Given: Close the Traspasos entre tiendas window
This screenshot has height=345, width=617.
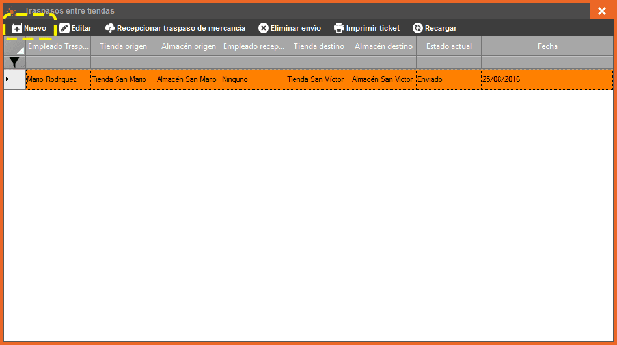Looking at the screenshot, I should (x=601, y=11).
